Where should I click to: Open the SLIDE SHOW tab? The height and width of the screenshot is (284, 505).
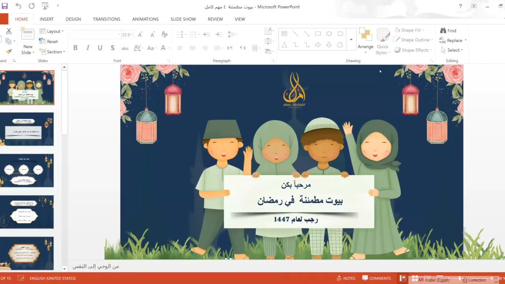coord(183,19)
